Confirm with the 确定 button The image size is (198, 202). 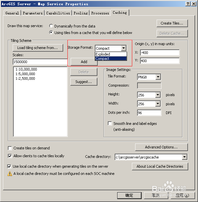coord(129,195)
